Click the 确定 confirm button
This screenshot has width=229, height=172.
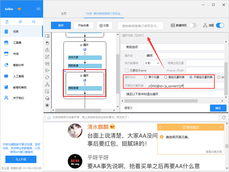pyautogui.click(x=218, y=108)
